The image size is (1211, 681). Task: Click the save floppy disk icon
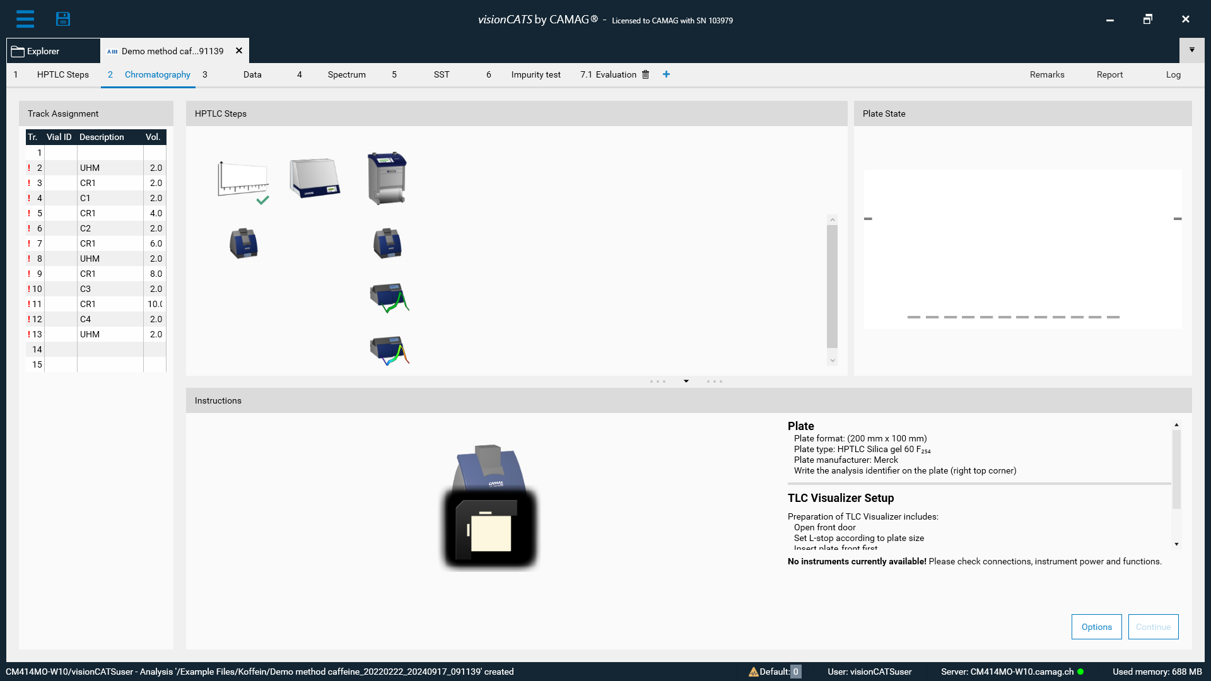[x=63, y=19]
